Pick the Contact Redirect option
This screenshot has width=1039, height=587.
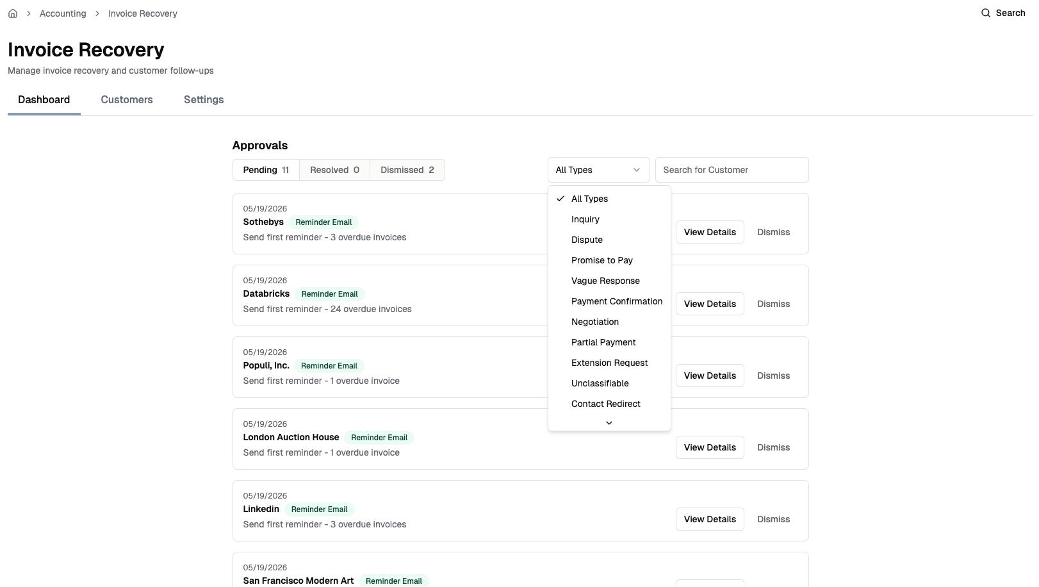pos(609,404)
